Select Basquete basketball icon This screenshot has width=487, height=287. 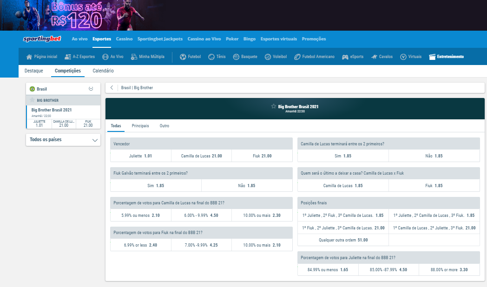(236, 57)
